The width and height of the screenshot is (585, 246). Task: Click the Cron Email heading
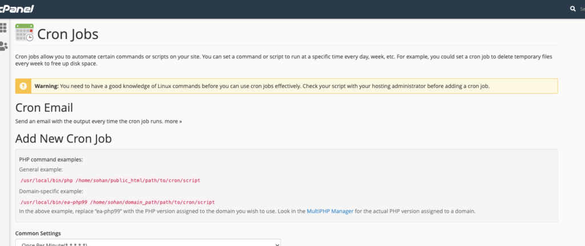coord(44,108)
